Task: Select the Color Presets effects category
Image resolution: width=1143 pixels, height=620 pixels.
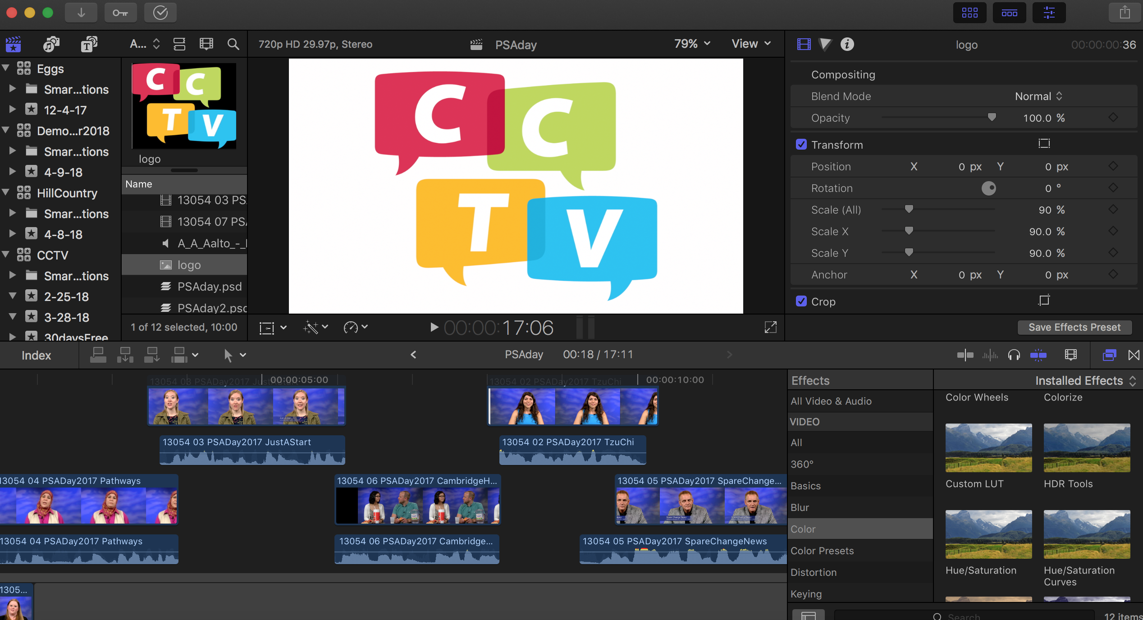Action: [860, 551]
